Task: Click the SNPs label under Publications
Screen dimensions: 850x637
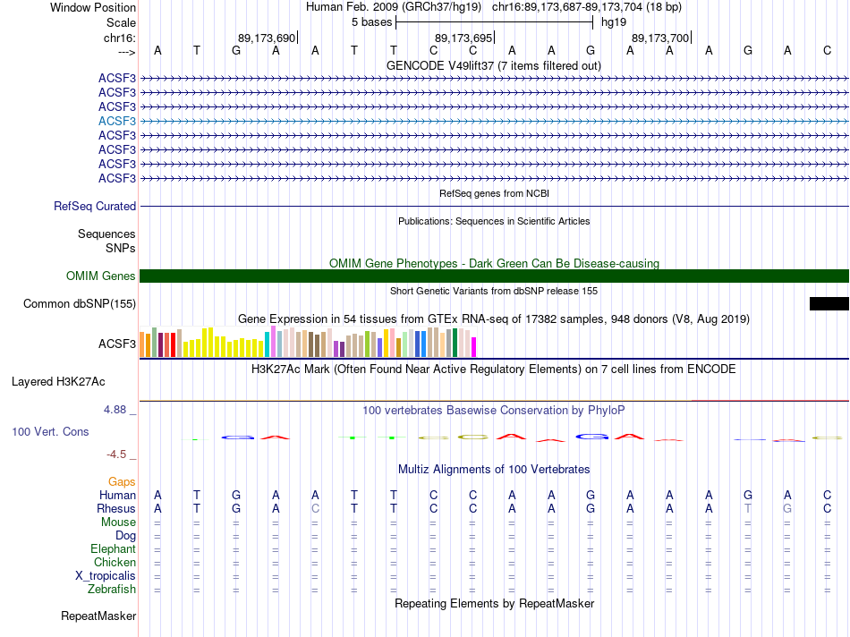Action: [x=121, y=248]
